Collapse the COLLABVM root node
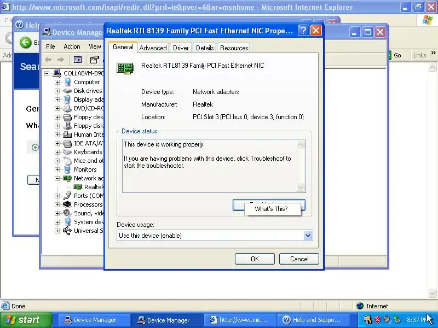Viewport: 438px width, 328px height. click(47, 73)
